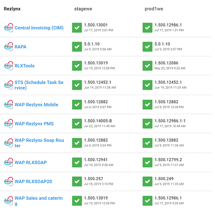Viewport: 215px width, 210px height.
Task: Click prod1we success checkmark for RAPA
Action: coord(147,47)
